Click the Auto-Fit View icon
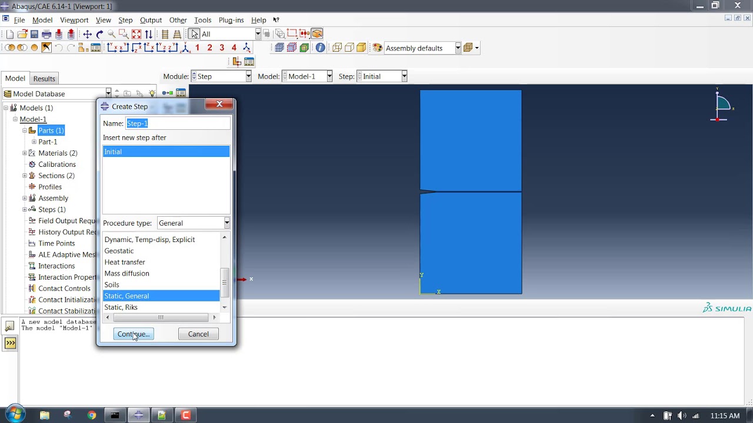Viewport: 753px width, 423px height. click(136, 34)
